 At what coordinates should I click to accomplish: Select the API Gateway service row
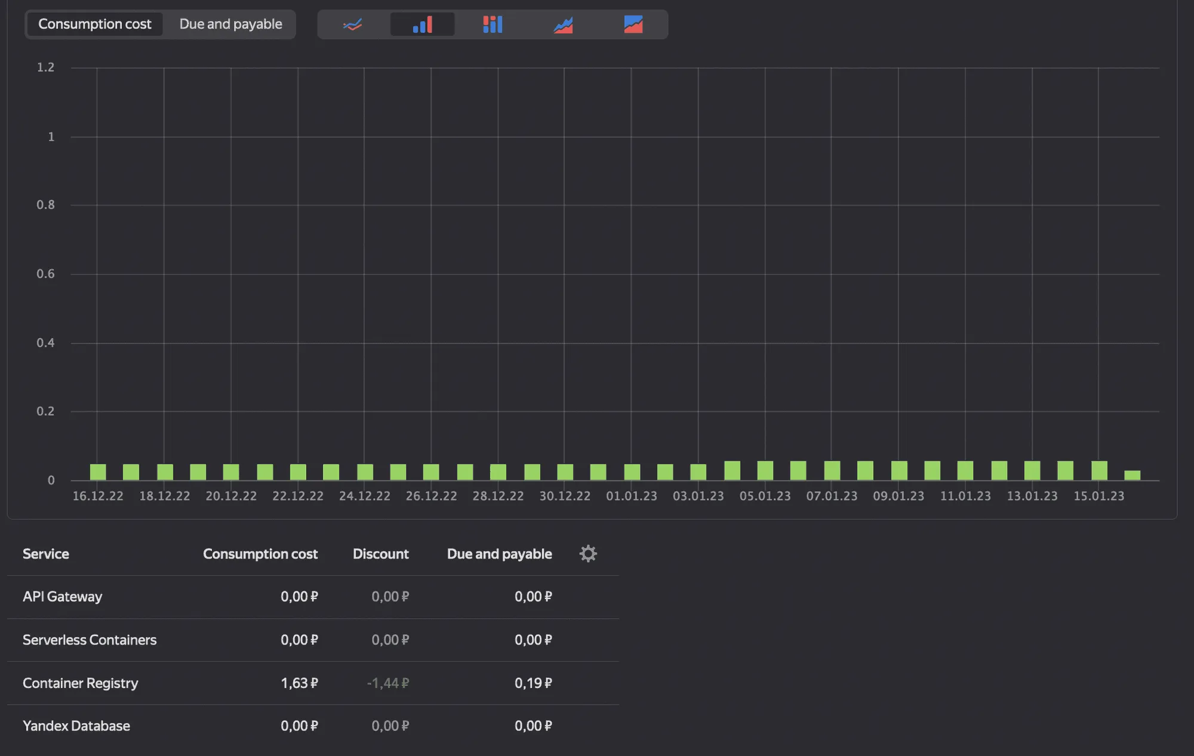[x=313, y=597]
